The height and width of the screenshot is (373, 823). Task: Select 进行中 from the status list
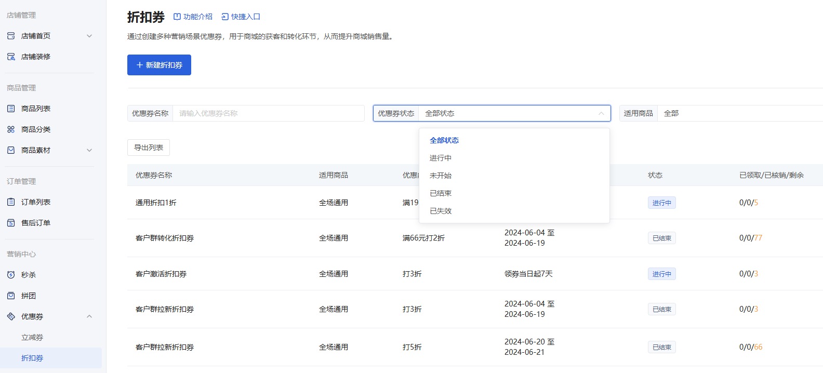click(514, 158)
